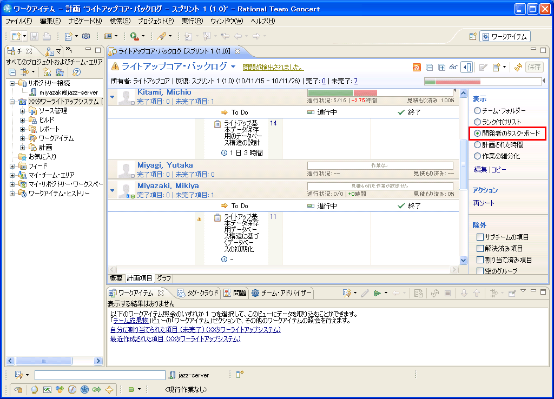The image size is (554, 399).
Task: Expand the フィード tree node
Action: coord(12,166)
